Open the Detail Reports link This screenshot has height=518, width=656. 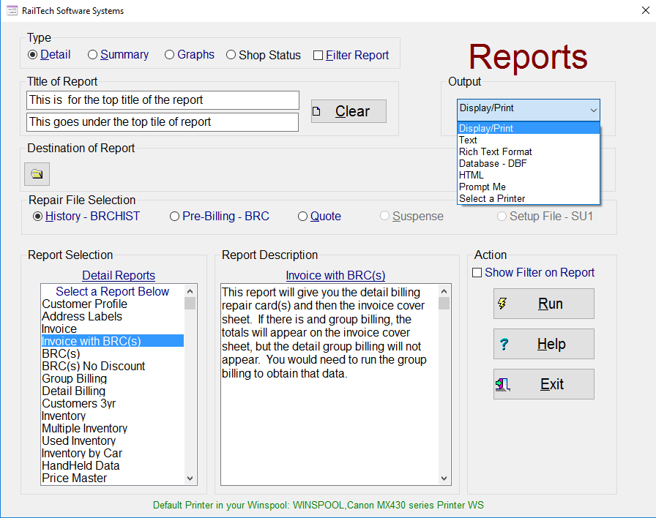coord(119,275)
